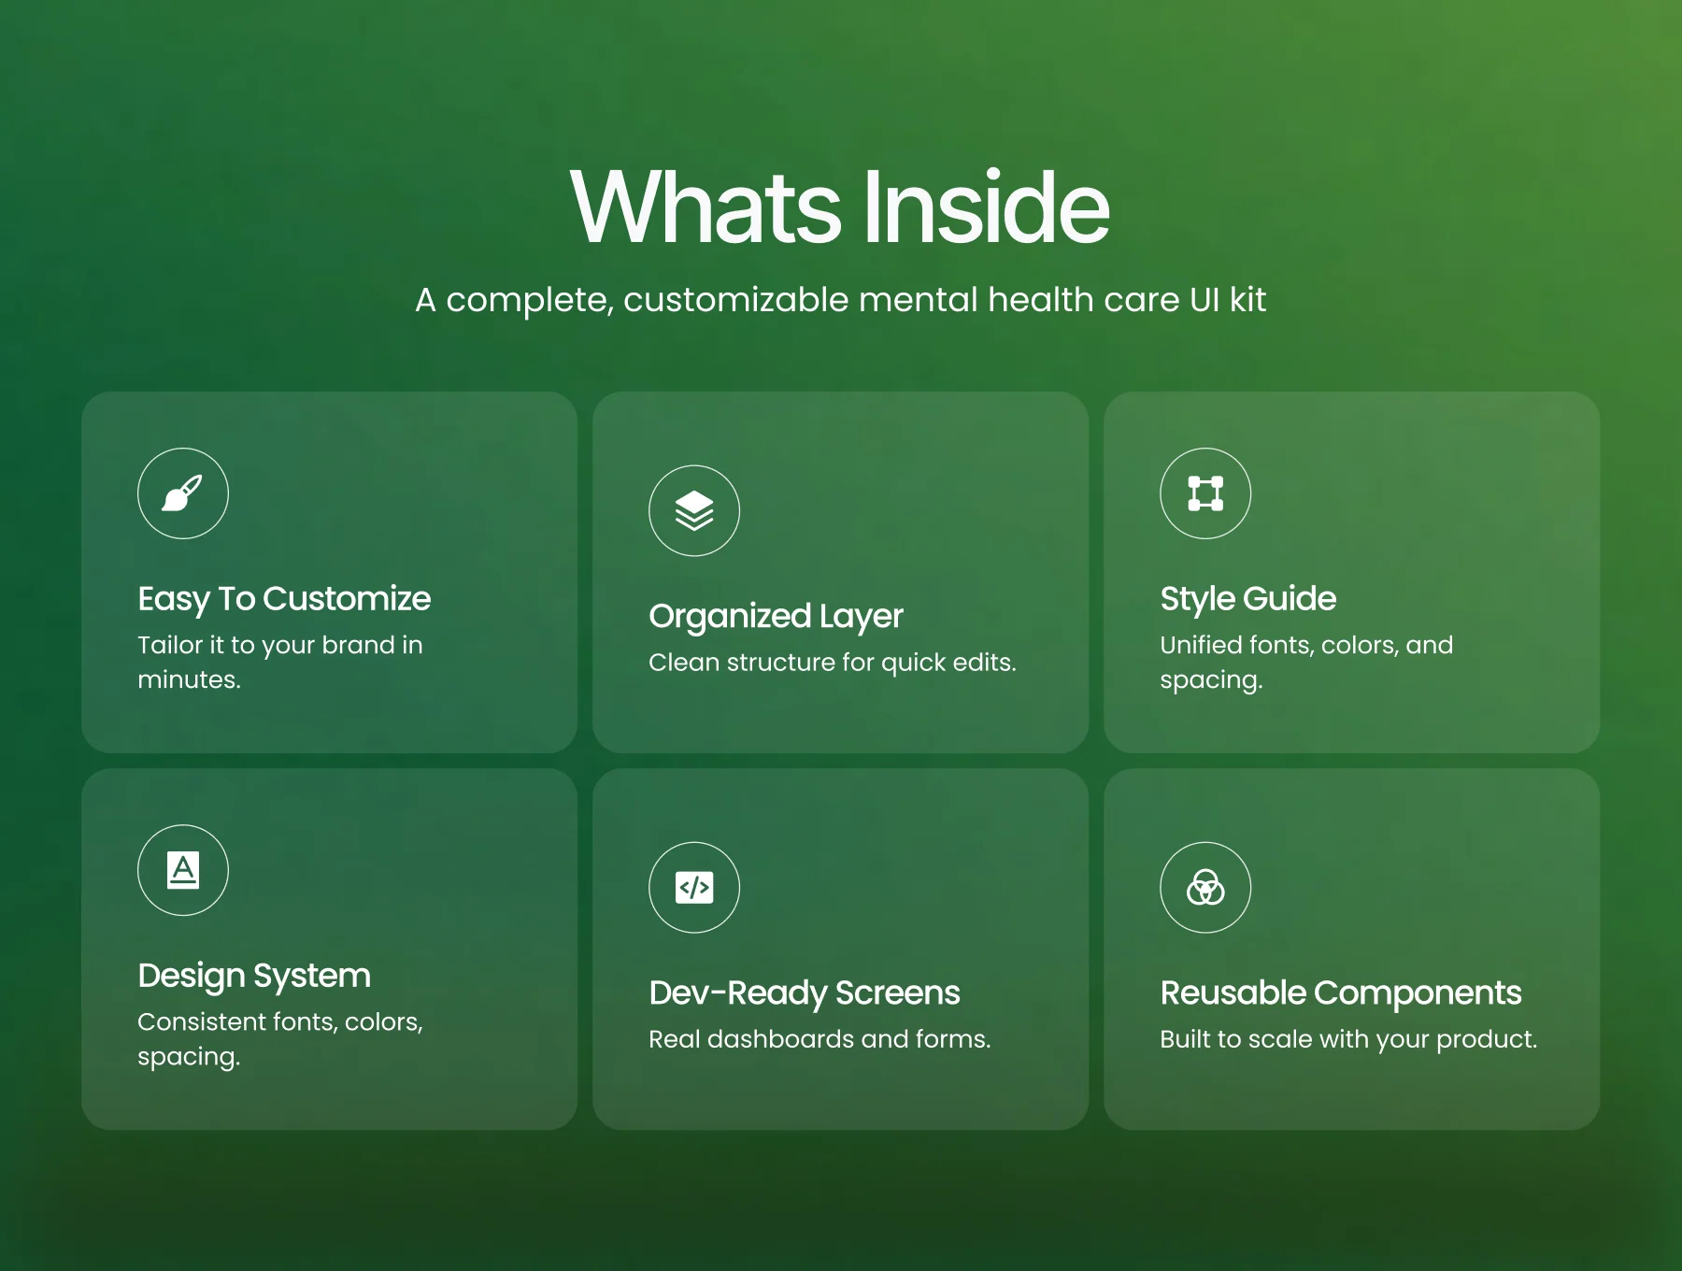The height and width of the screenshot is (1271, 1682).
Task: Click 'Unified fonts, colors, and spacing' text
Action: 1306,662
